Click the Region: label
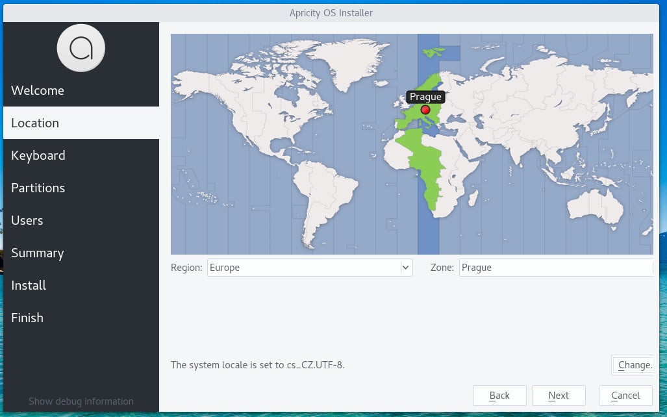The image size is (667, 417). point(186,268)
